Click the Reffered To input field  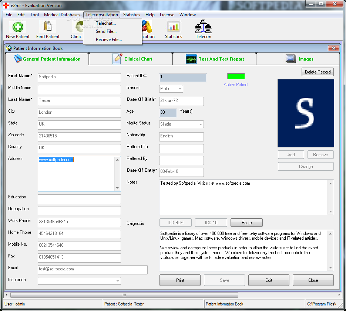point(181,149)
